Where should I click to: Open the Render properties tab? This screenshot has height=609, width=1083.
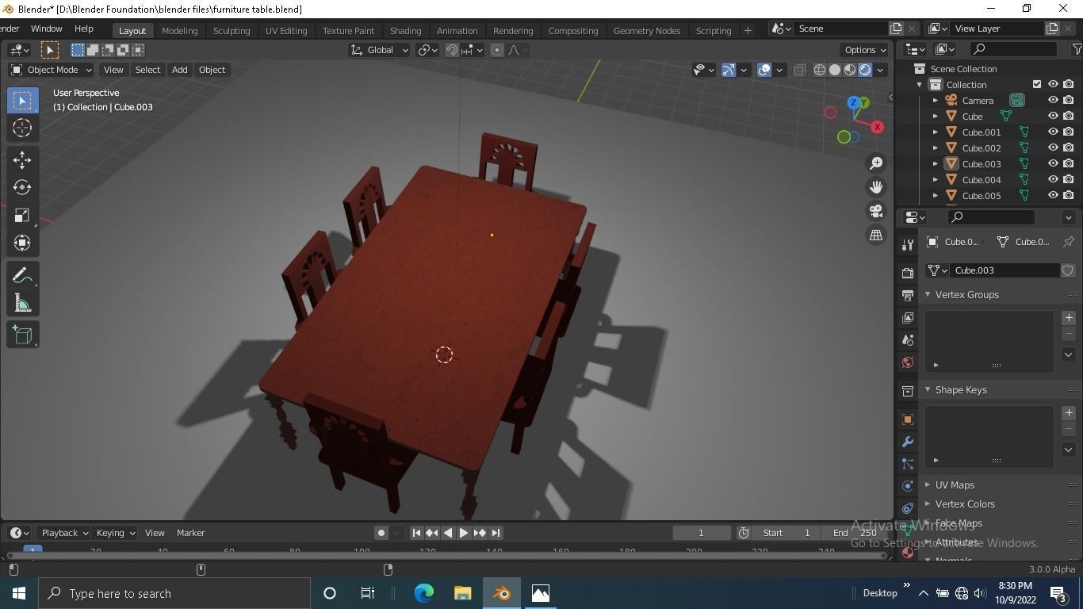[908, 273]
